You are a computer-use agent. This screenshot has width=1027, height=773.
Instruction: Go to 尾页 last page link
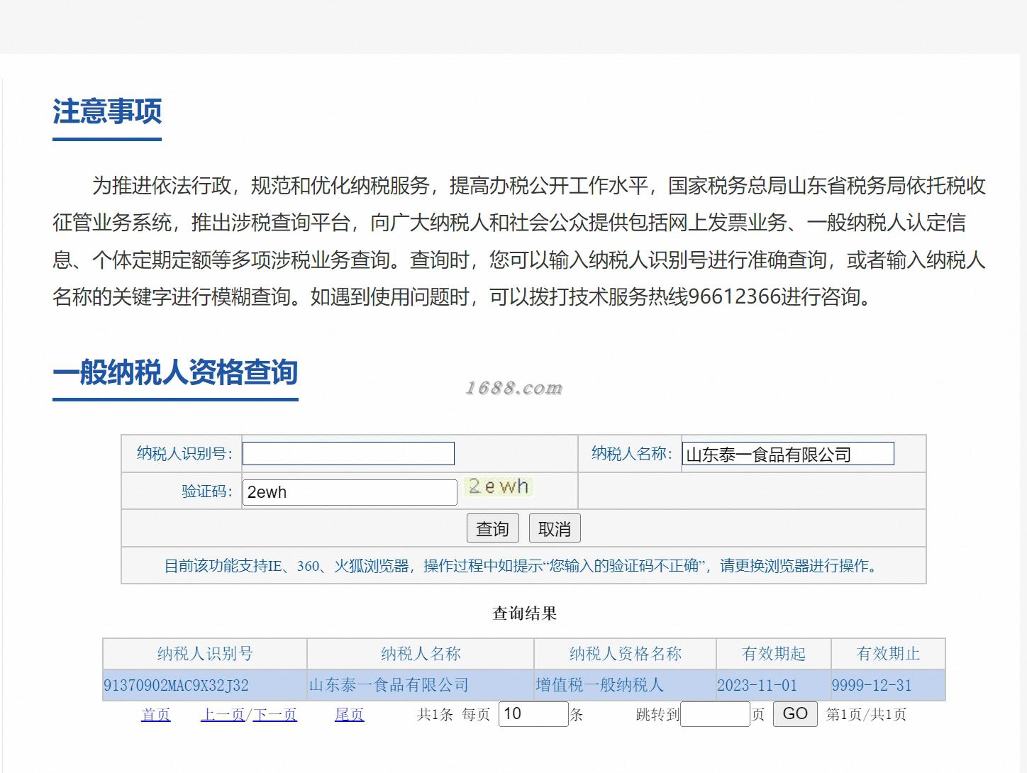coord(349,715)
